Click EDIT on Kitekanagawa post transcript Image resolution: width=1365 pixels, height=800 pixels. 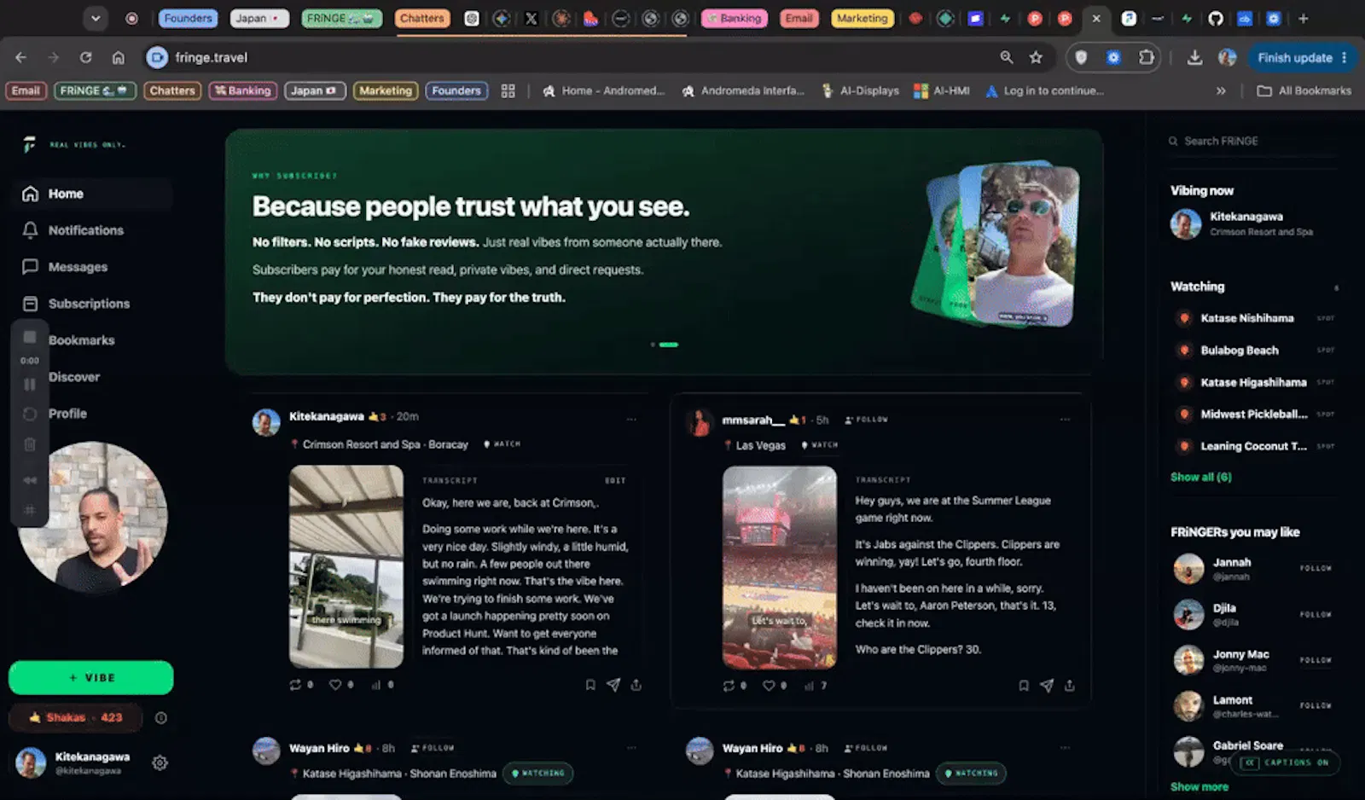(x=615, y=480)
